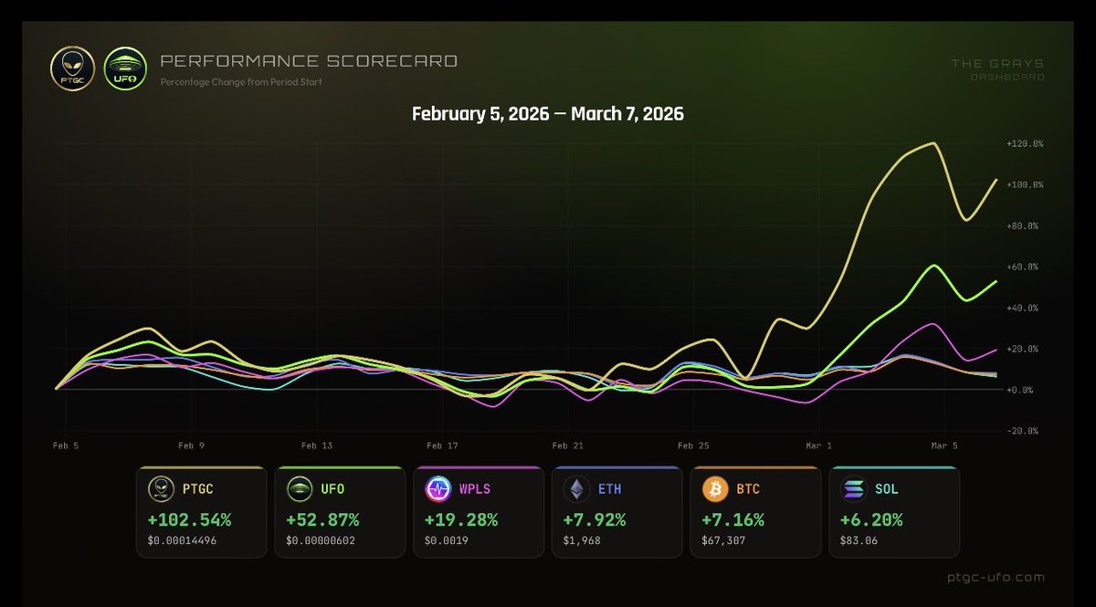Click the alien icon inside the PTGC scorecard
The image size is (1096, 607).
160,489
